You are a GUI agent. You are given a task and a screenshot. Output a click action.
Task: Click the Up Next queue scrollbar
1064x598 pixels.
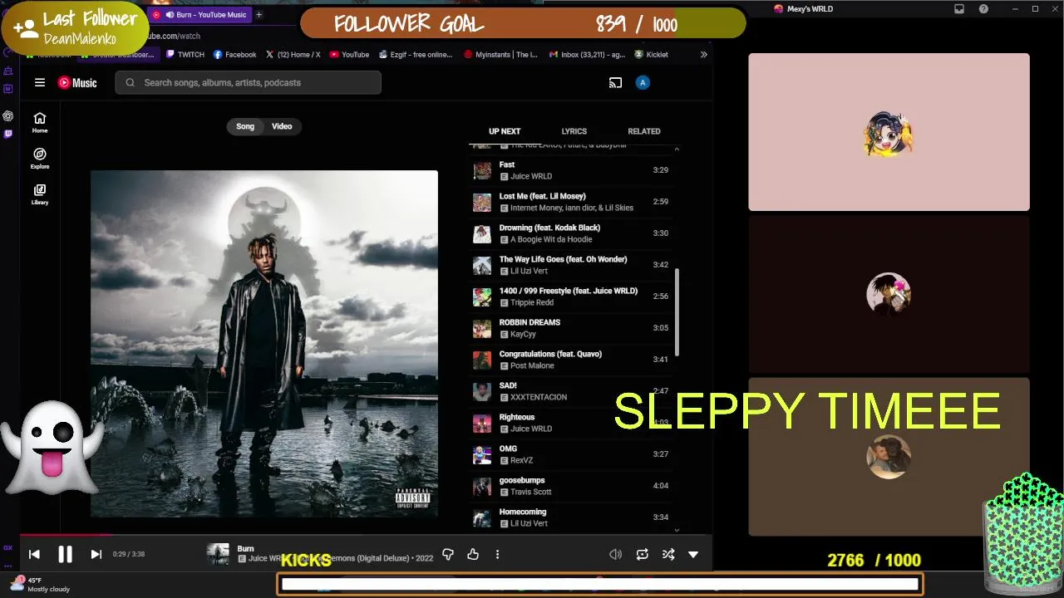click(x=677, y=311)
